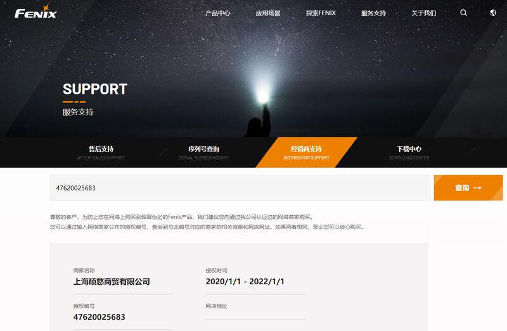This screenshot has width=507, height=331.
Task: Click the SUPPORT banner heading
Action: (95, 89)
